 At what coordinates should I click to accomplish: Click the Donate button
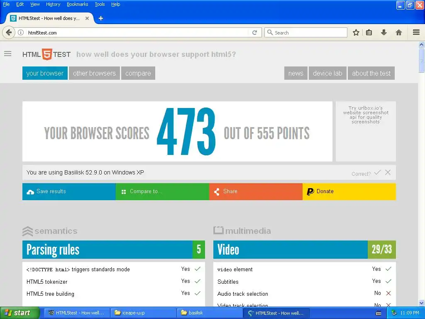click(x=349, y=192)
